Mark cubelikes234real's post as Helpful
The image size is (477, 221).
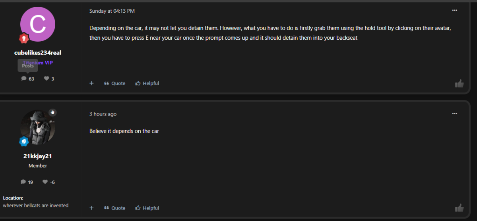[x=147, y=83]
